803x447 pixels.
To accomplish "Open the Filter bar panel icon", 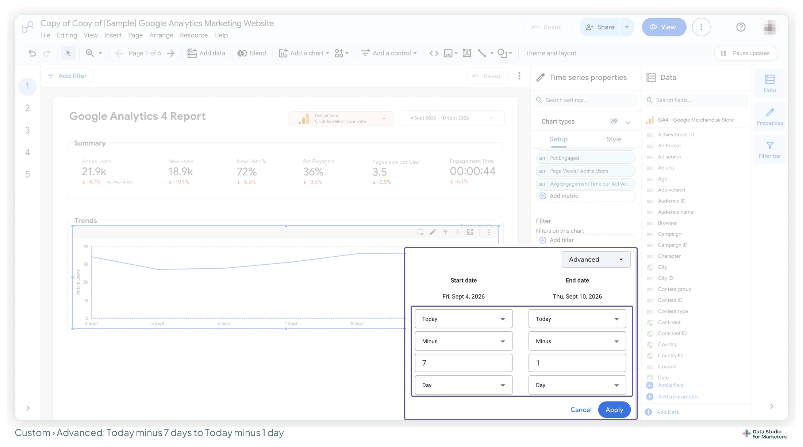I will point(770,150).
